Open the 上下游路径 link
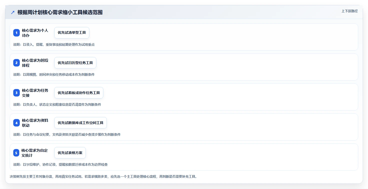Viewport: 368px width, 189px height. 350,11
